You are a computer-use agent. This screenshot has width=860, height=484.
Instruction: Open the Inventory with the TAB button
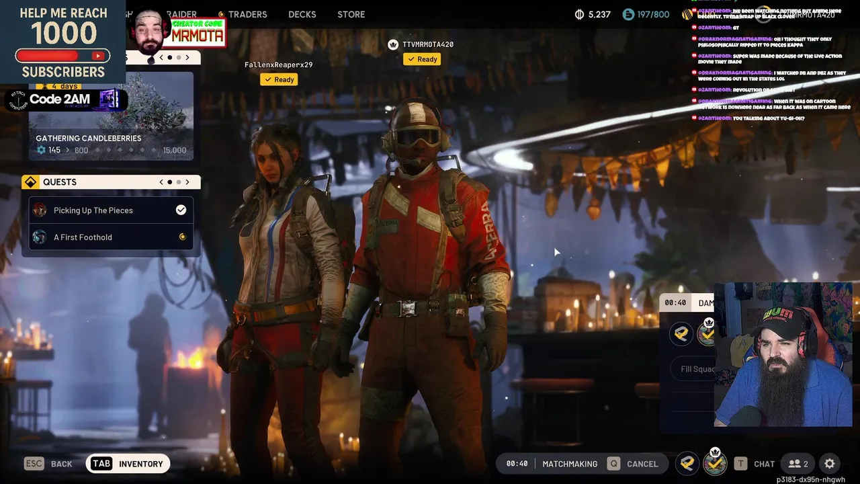click(128, 464)
